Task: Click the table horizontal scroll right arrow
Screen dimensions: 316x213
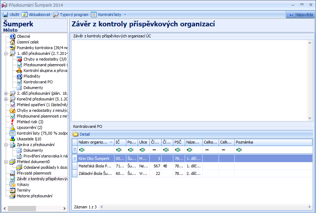Action: coord(310,207)
